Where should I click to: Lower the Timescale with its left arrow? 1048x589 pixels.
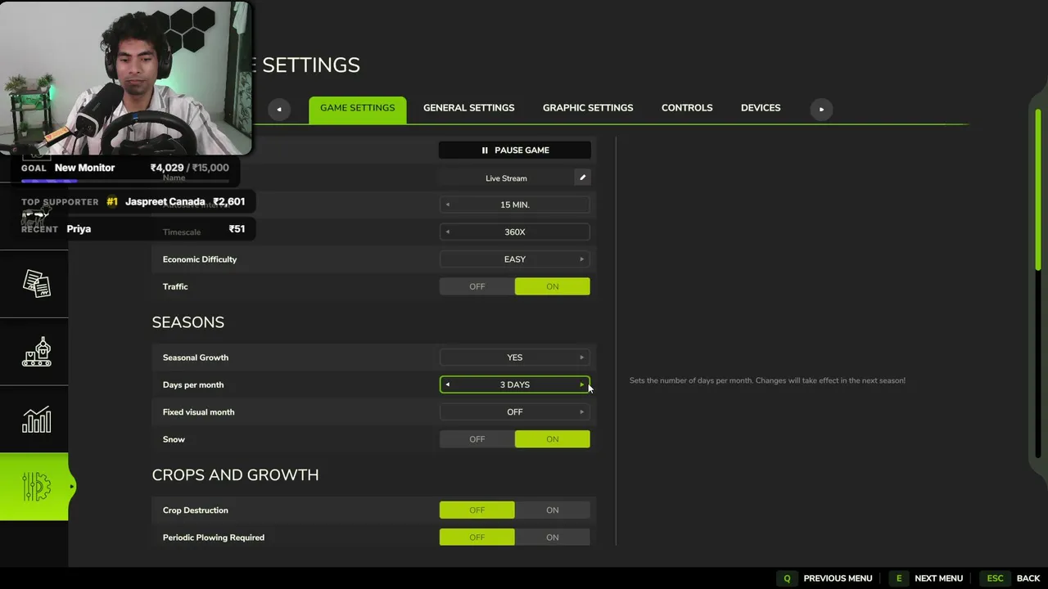click(x=447, y=232)
